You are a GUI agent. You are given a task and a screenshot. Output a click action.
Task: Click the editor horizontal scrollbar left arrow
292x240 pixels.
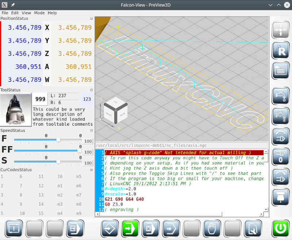[97, 214]
